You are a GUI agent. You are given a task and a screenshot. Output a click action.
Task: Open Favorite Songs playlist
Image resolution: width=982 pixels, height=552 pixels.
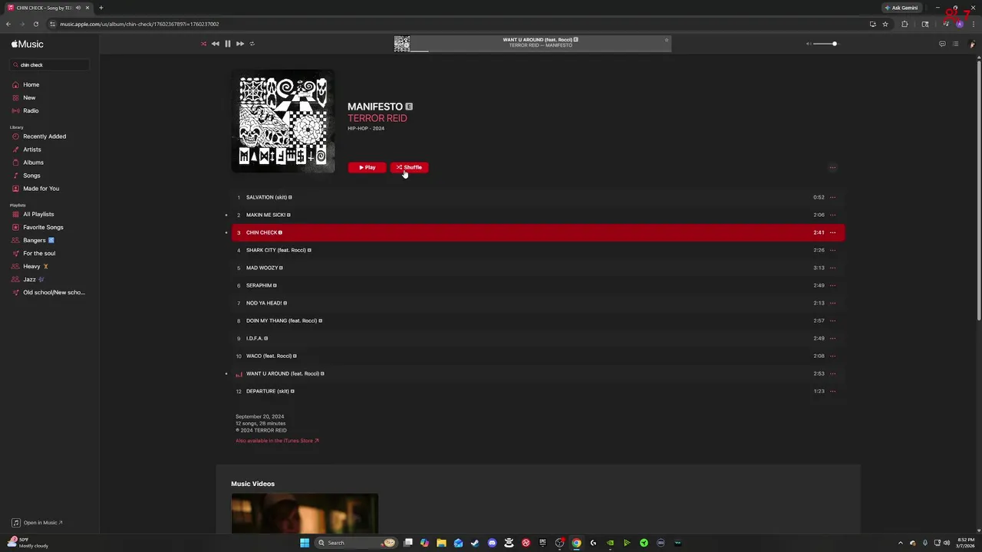pos(43,228)
